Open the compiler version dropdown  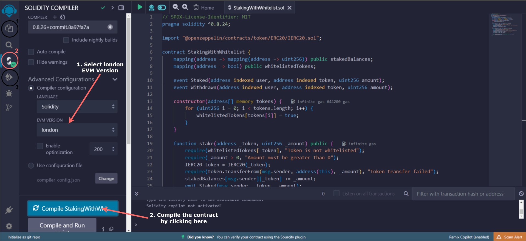(73, 27)
